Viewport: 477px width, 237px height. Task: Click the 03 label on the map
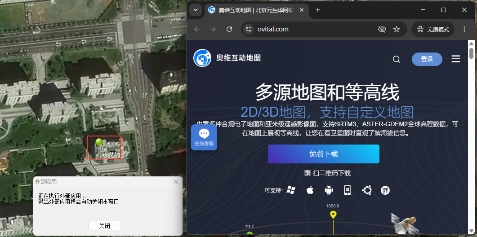[113, 154]
